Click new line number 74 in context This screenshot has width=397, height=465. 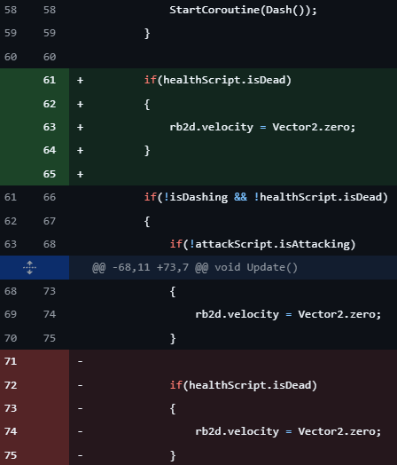(50, 314)
